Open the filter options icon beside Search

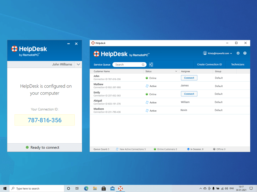(151, 65)
